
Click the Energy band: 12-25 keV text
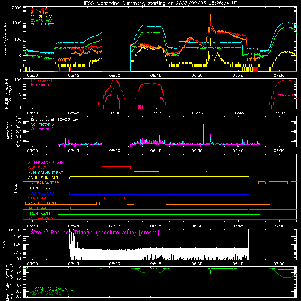pyautogui.click(x=55, y=120)
